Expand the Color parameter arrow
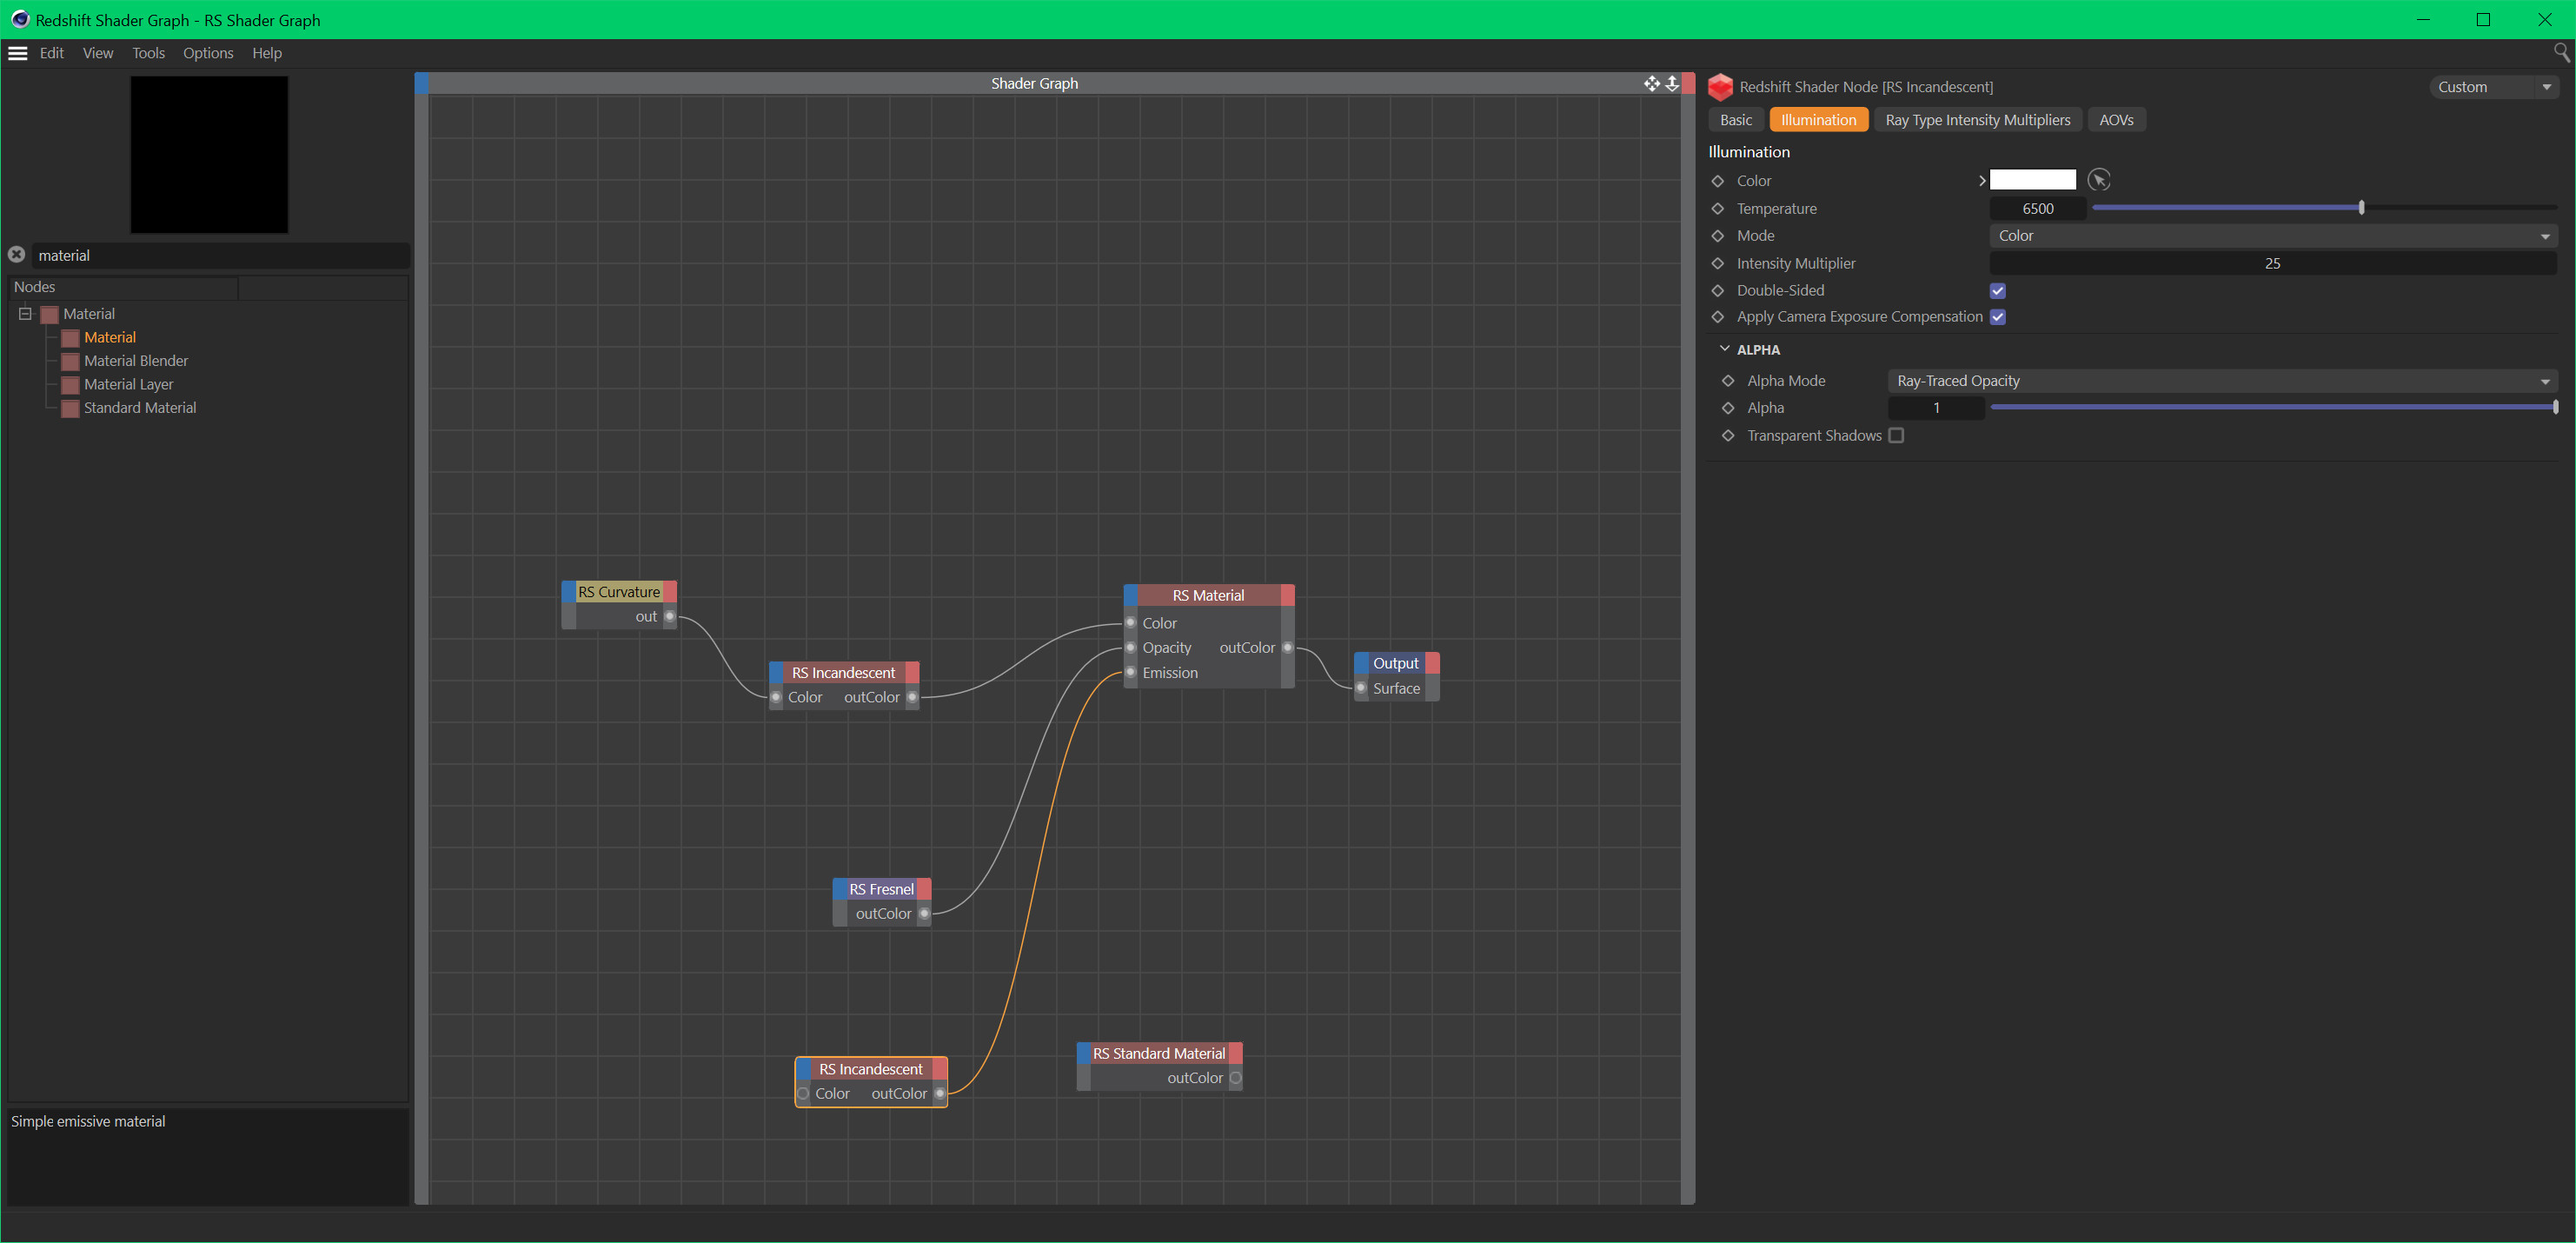The height and width of the screenshot is (1243, 2576). pyautogui.click(x=1981, y=181)
